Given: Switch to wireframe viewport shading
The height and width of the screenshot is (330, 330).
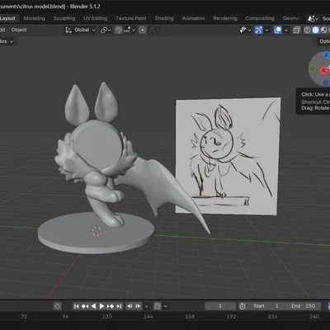Looking at the screenshot, I should (x=308, y=30).
